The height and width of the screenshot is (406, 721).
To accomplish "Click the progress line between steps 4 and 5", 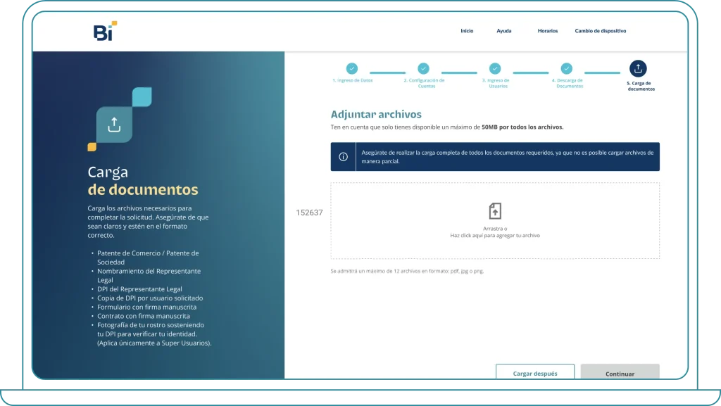I will [x=602, y=72].
